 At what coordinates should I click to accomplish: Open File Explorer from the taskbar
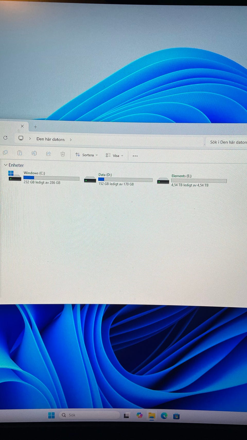(152, 416)
